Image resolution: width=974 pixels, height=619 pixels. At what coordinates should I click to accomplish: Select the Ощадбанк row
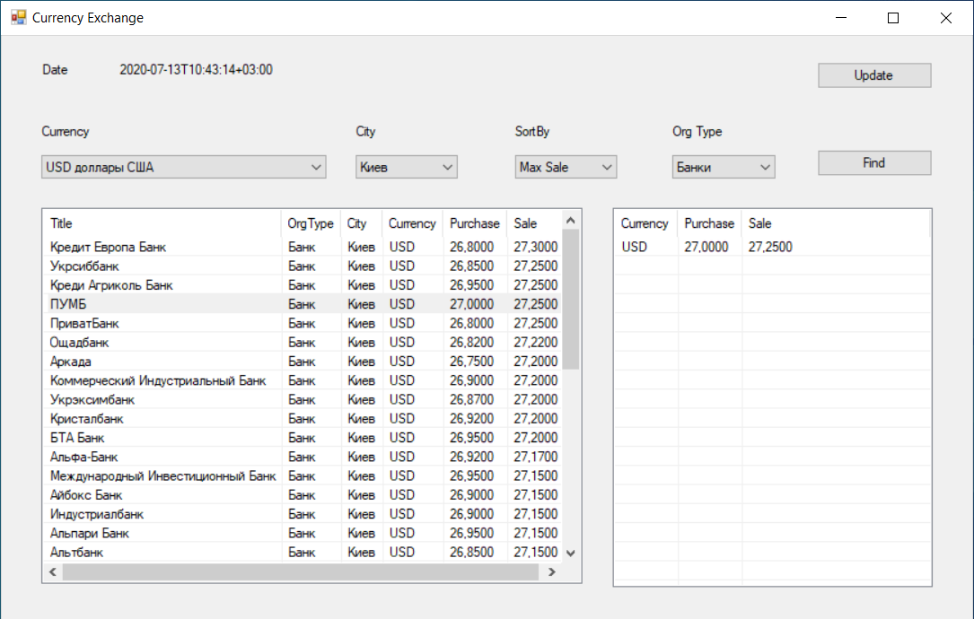[x=303, y=343]
